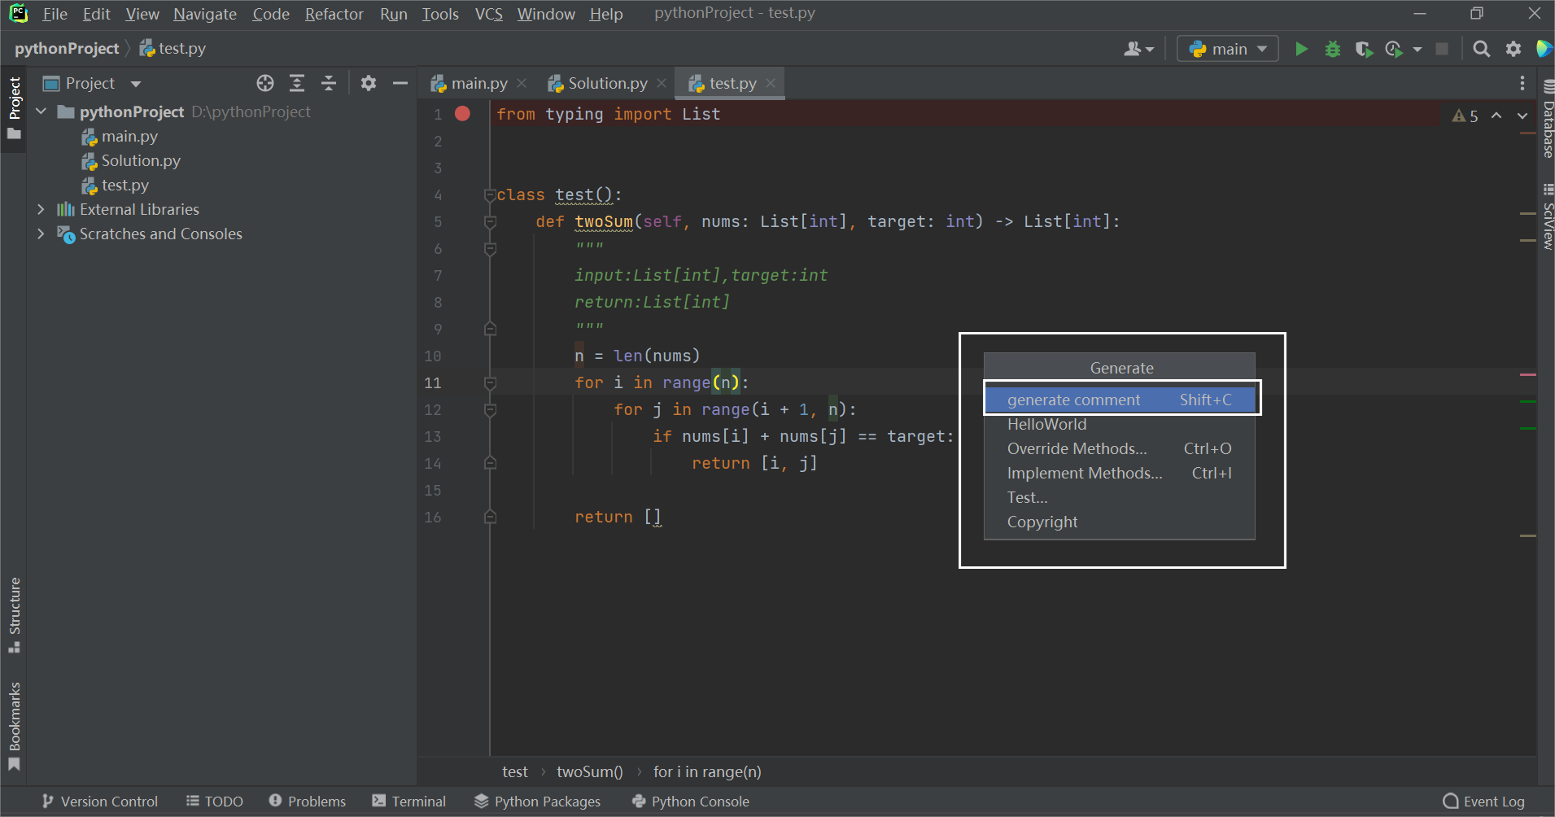Open the VCS menu
Image resolution: width=1555 pixels, height=817 pixels.
(488, 14)
